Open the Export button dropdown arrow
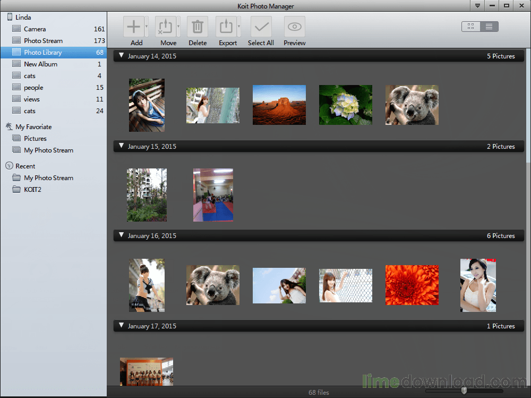Viewport: 531px width, 398px height. point(239,27)
